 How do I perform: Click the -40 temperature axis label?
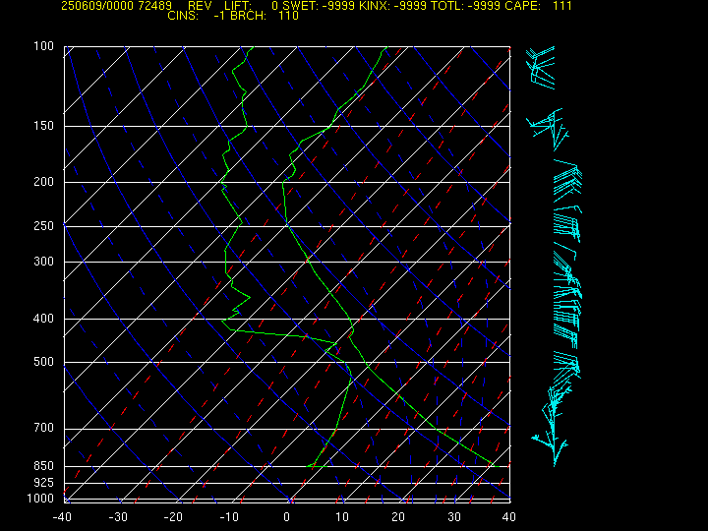[x=62, y=517]
